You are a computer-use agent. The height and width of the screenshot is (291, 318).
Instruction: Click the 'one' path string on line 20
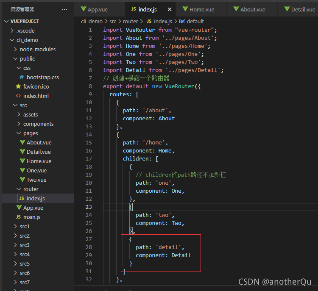[163, 183]
